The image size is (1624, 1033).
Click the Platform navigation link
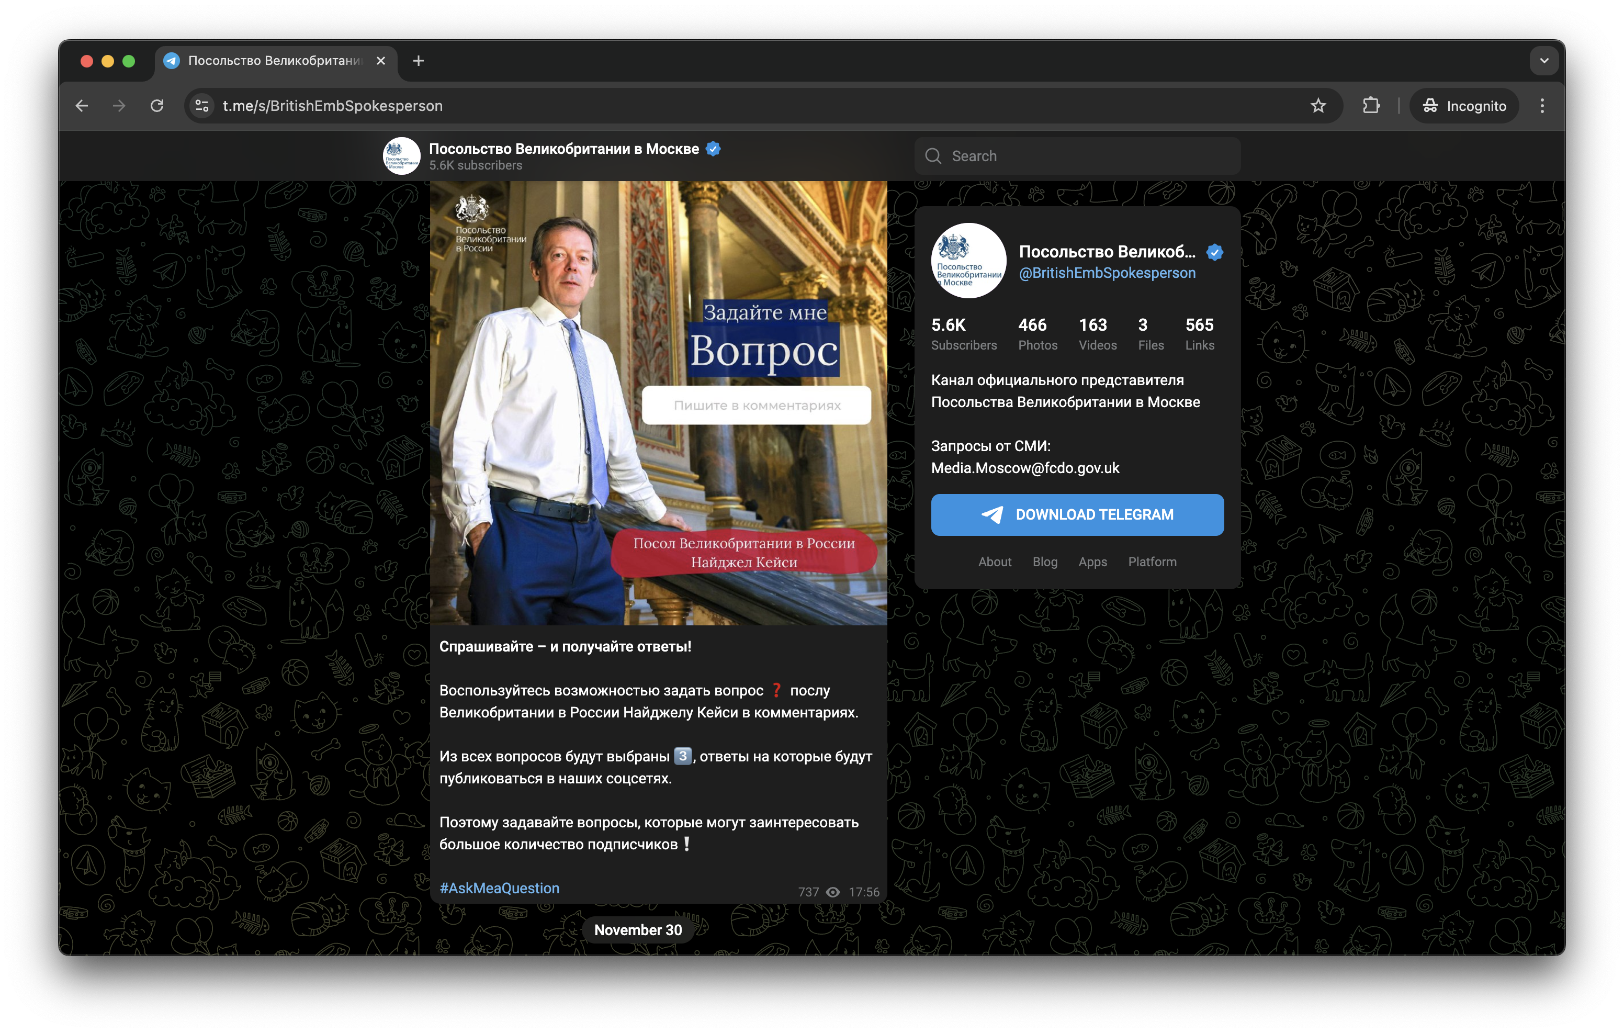click(1151, 561)
